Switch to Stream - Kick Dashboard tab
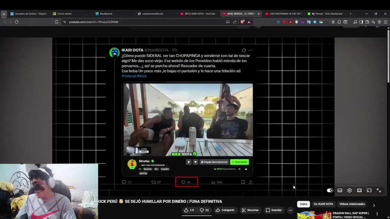 coord(325,14)
